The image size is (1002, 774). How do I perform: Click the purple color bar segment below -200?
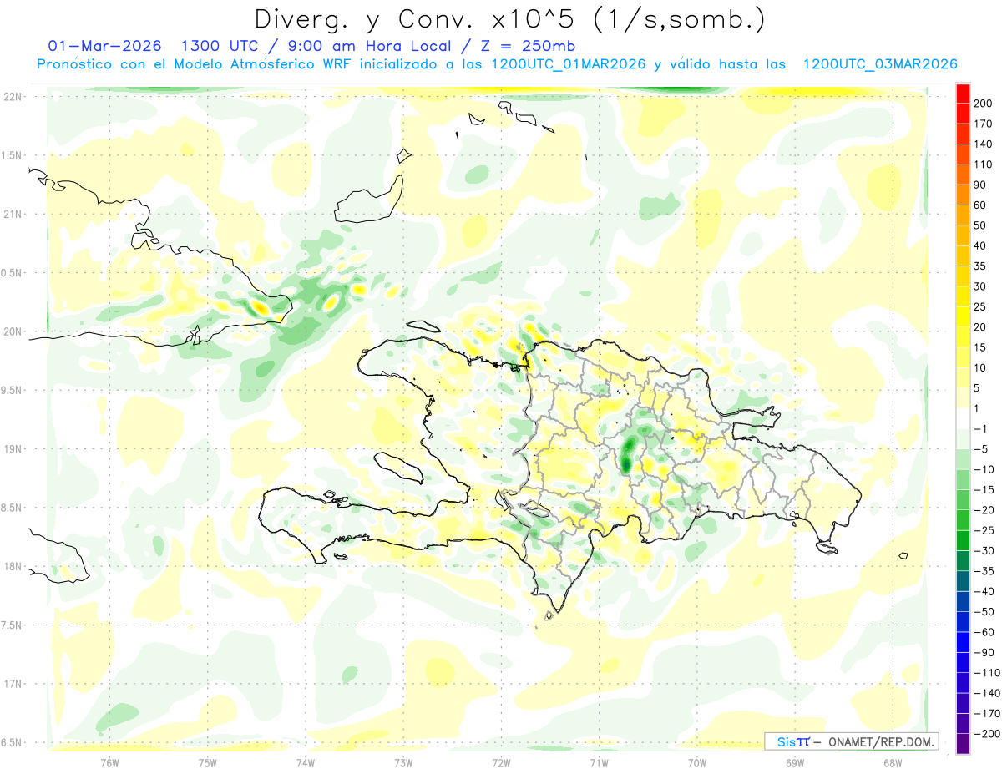(963, 743)
